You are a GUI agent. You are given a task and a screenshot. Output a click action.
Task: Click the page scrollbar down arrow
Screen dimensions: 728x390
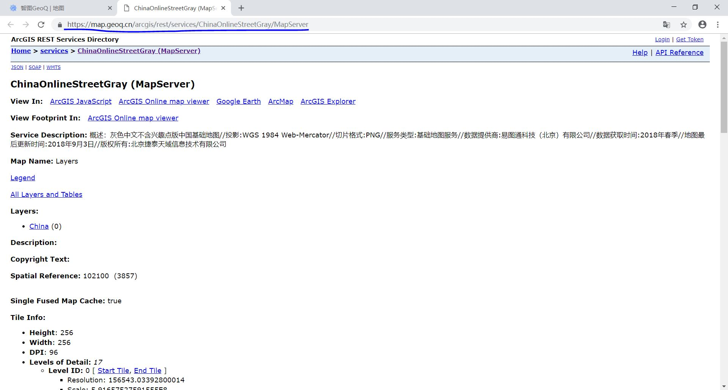[724, 387]
